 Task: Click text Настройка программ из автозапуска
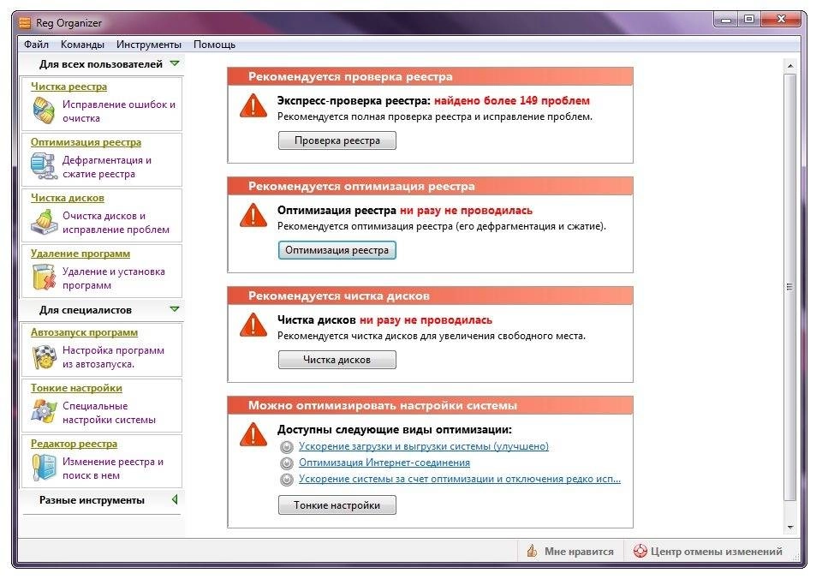tap(113, 357)
